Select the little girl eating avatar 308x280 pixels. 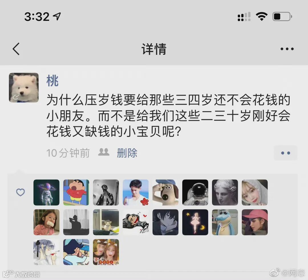[46, 222]
